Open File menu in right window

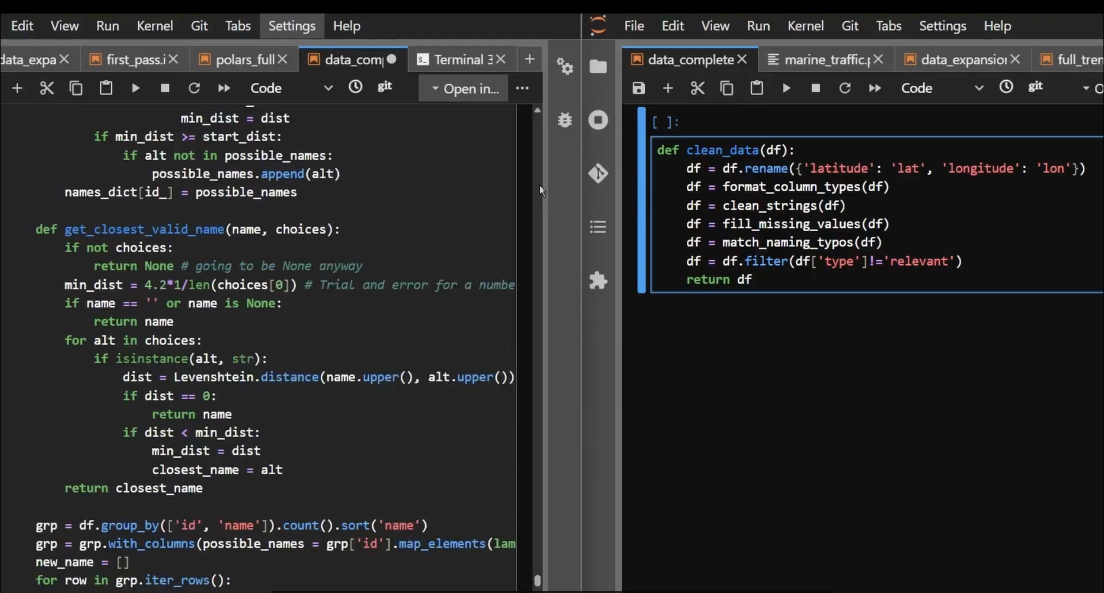coord(634,26)
